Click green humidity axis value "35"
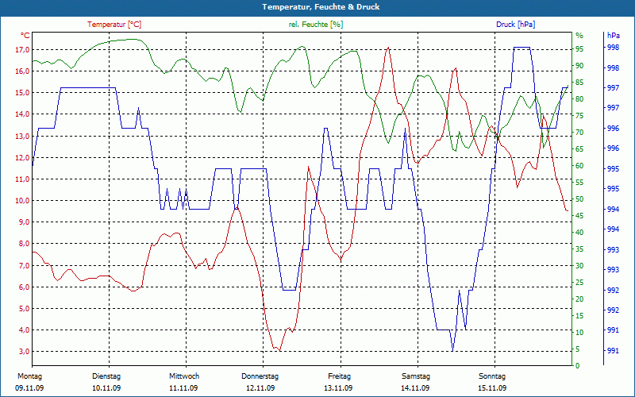Viewport: 635px width, 397px height. pyautogui.click(x=580, y=249)
